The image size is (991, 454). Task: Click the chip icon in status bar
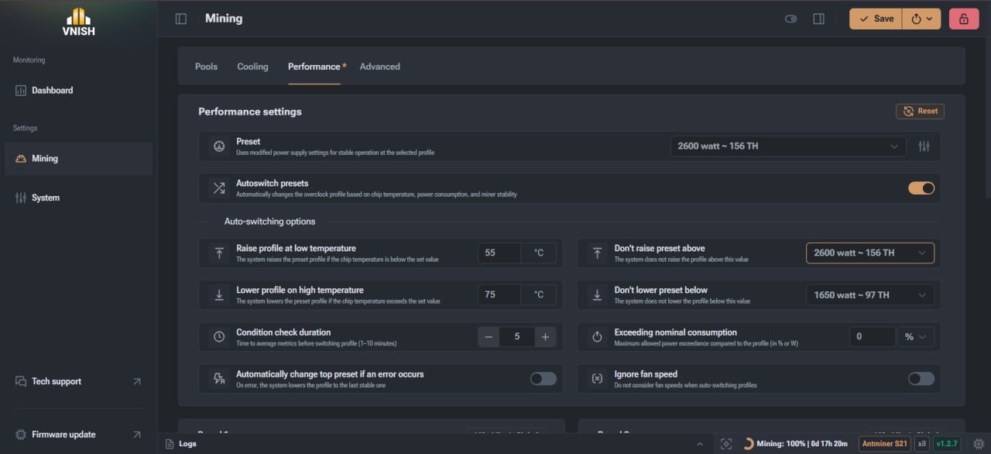pos(978,444)
